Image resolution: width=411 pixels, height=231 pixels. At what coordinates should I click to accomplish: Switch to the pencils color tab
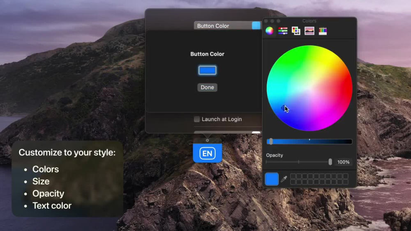pyautogui.click(x=323, y=31)
